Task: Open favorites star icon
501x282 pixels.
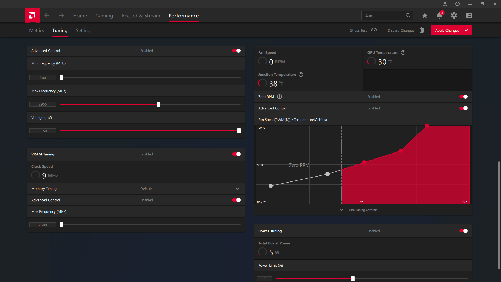Action: (x=425, y=15)
